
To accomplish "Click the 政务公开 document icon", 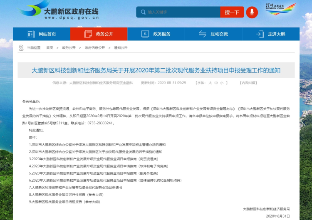I will pos(88,34).
